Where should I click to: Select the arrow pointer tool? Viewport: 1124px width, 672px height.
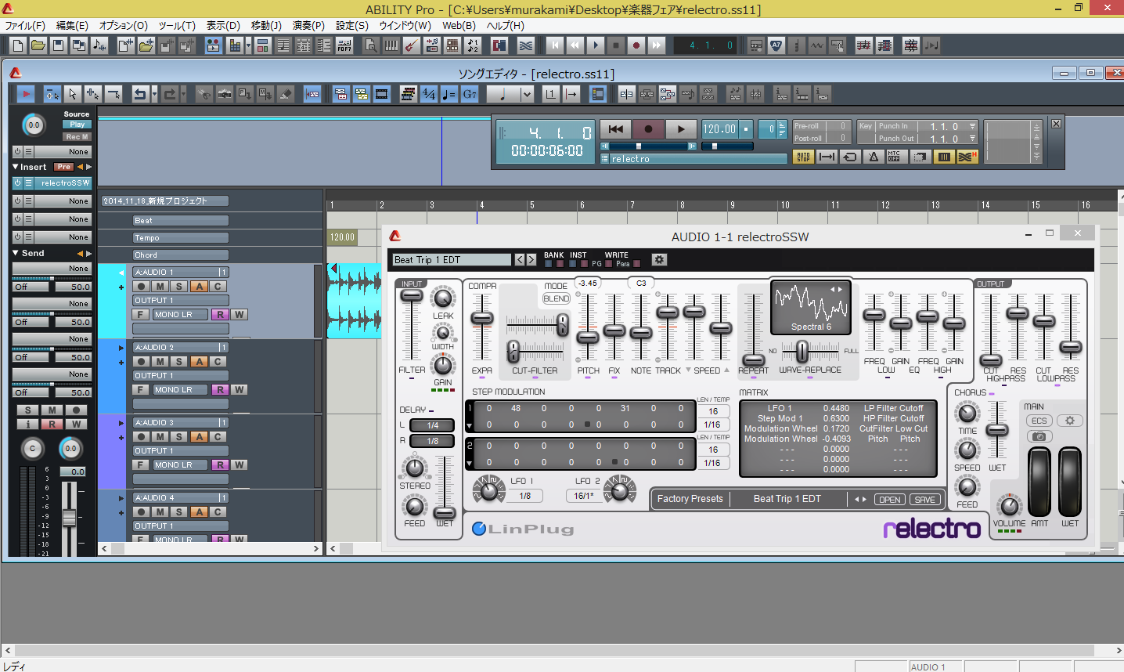click(72, 94)
